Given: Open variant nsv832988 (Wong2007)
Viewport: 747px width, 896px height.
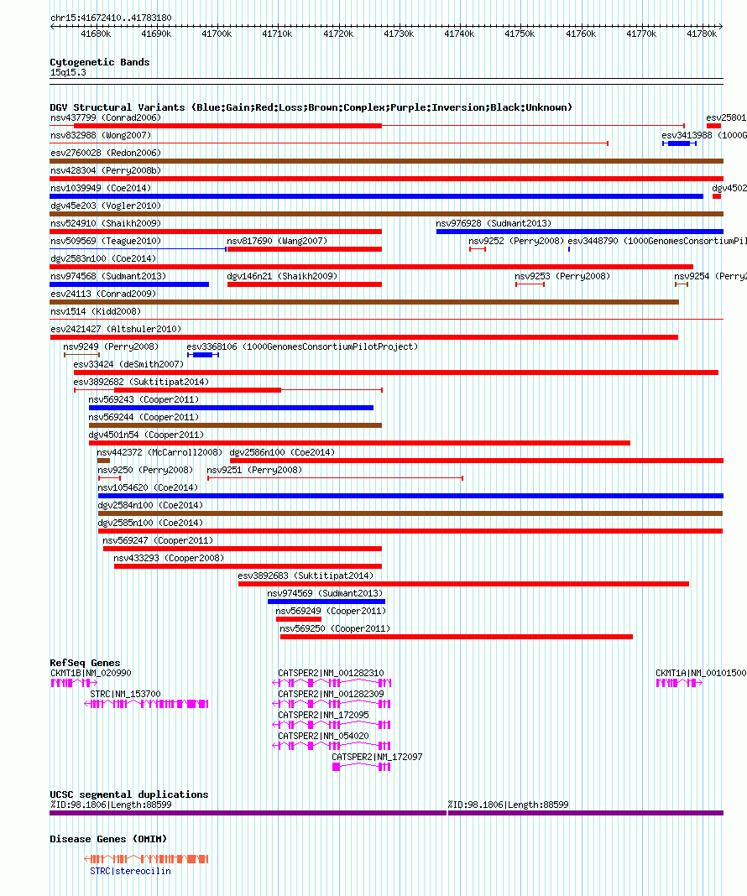Looking at the screenshot, I should pyautogui.click(x=101, y=135).
